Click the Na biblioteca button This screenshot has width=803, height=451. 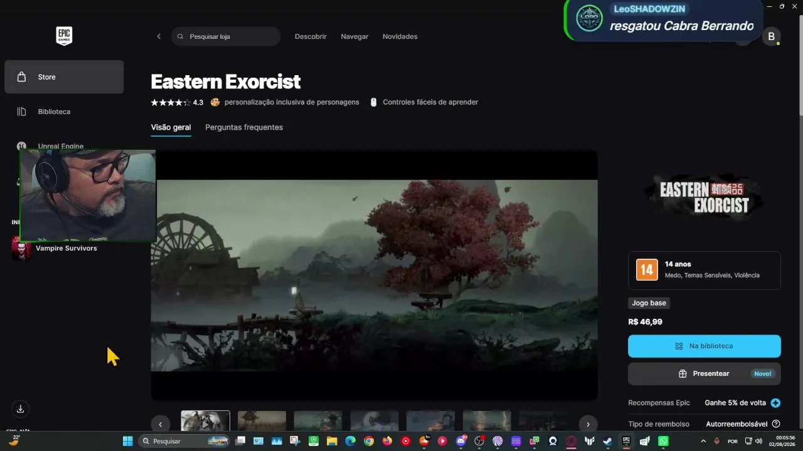pyautogui.click(x=705, y=346)
